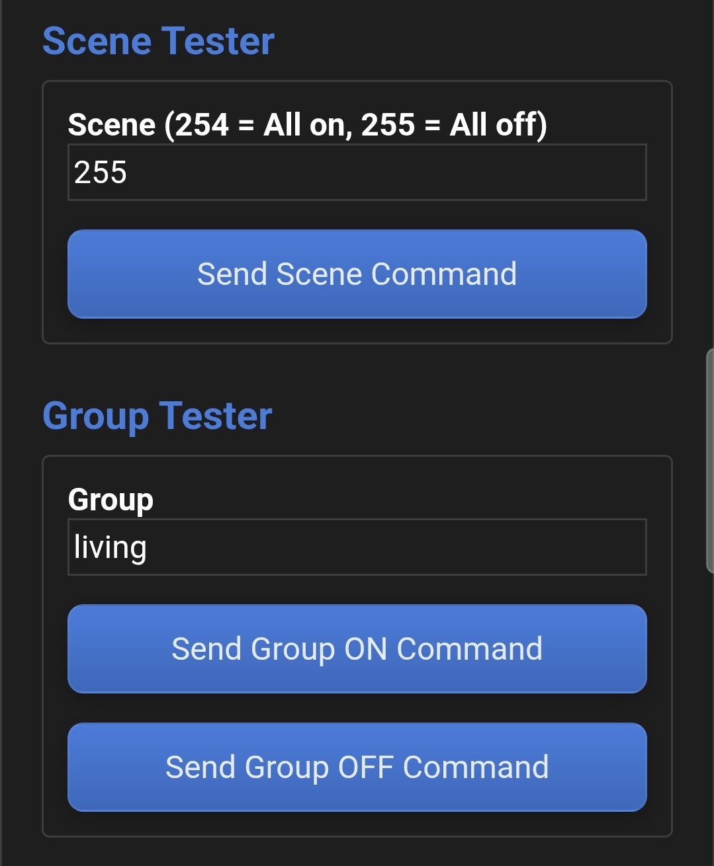Place cursor on the 255 value
The image size is (714, 866).
[101, 173]
